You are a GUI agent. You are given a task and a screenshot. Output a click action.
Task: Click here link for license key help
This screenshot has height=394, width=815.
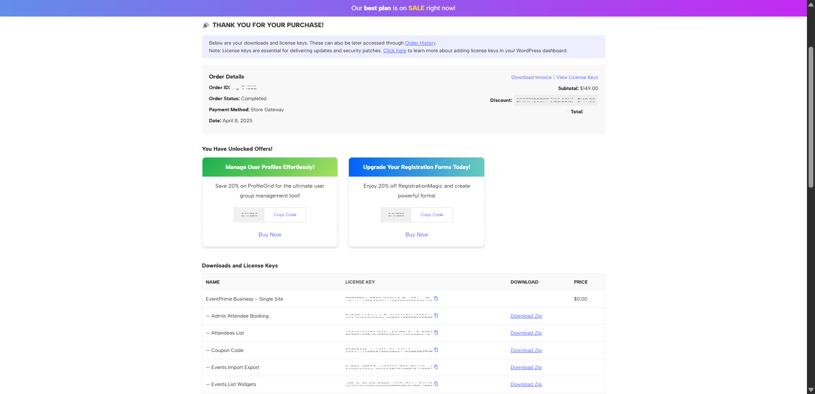[x=394, y=51]
